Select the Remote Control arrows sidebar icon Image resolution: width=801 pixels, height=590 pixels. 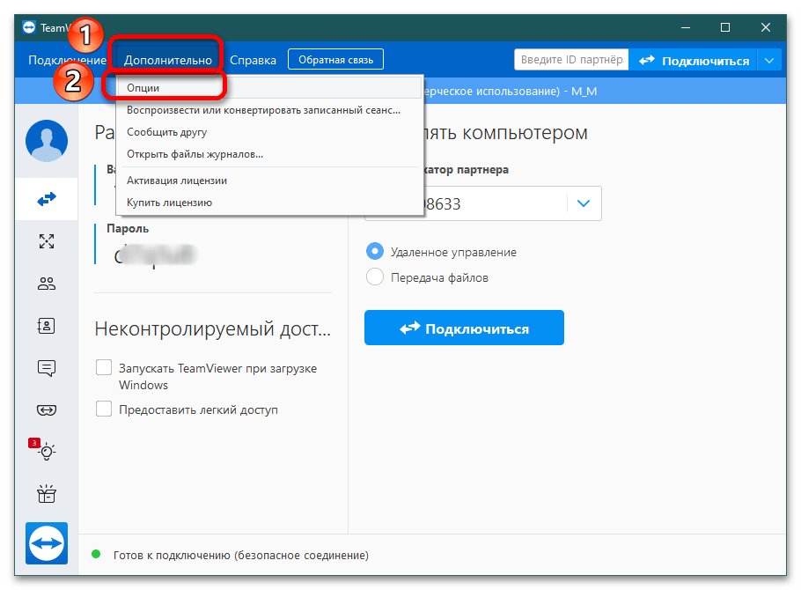(x=47, y=199)
